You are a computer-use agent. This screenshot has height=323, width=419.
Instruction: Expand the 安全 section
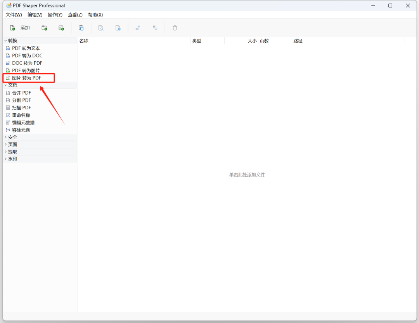pyautogui.click(x=5, y=137)
